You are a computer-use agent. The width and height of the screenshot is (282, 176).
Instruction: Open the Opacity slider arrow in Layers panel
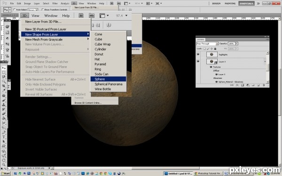tap(236, 44)
